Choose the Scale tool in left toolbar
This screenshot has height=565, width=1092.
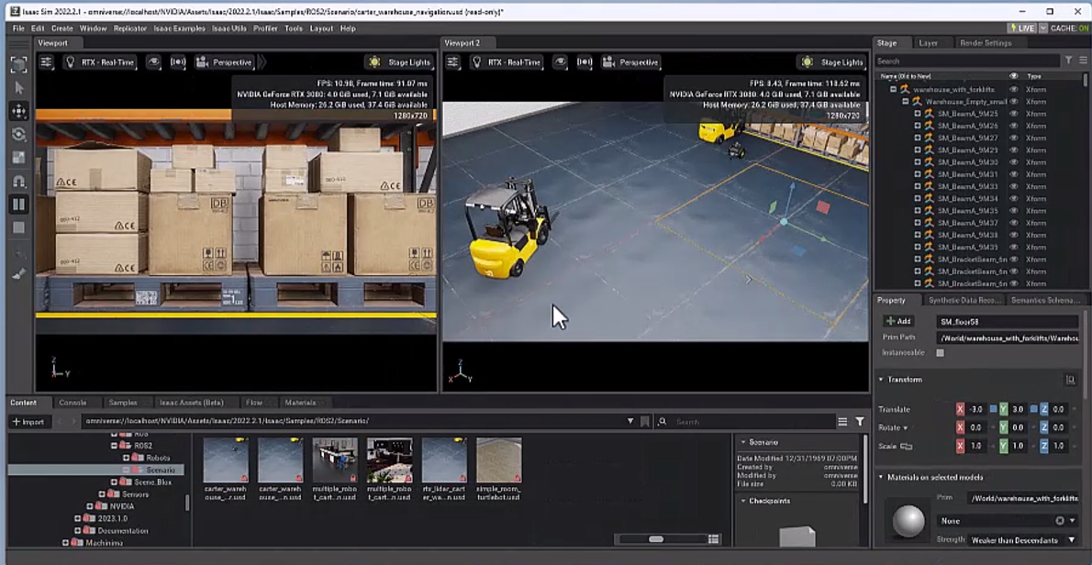(x=18, y=158)
